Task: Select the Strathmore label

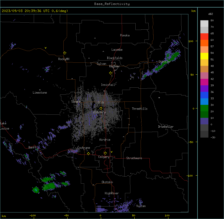Action: click(134, 158)
